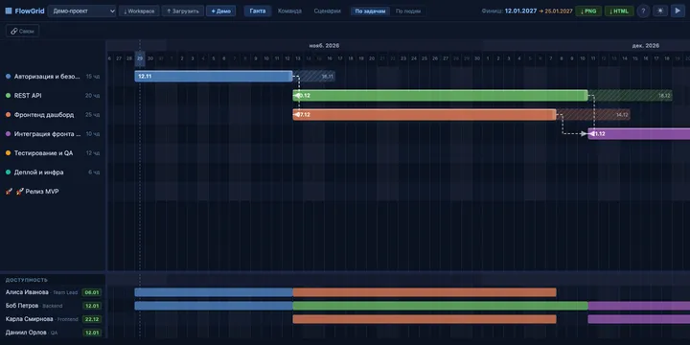690x345 pixels.
Task: Click the + Демо button
Action: (x=221, y=11)
